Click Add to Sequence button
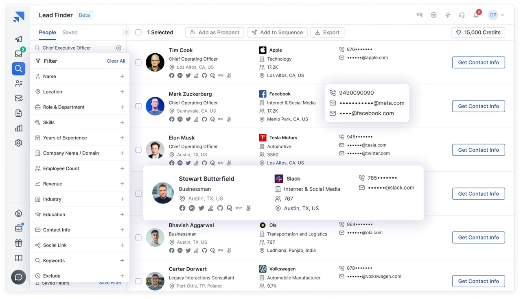 click(x=277, y=33)
